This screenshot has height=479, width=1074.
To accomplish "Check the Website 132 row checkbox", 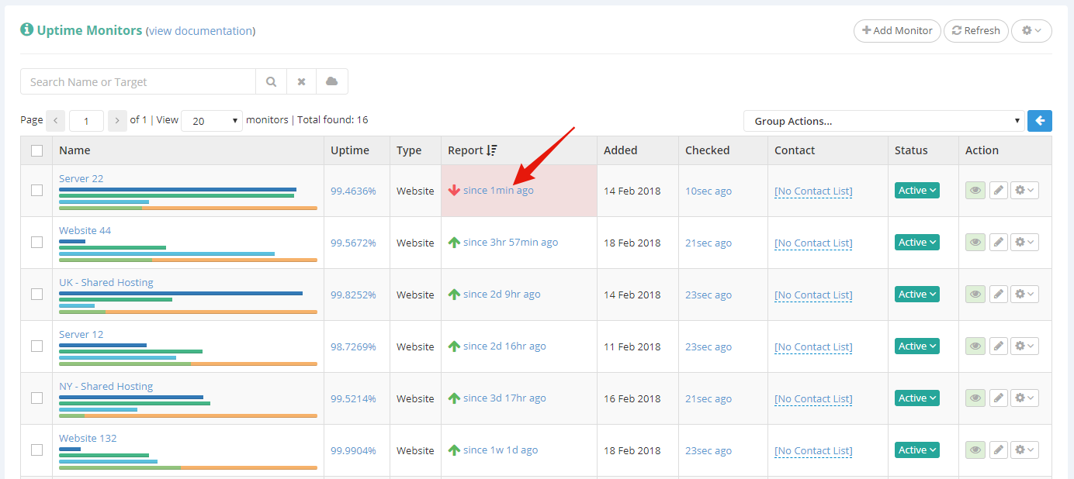I will pos(36,450).
